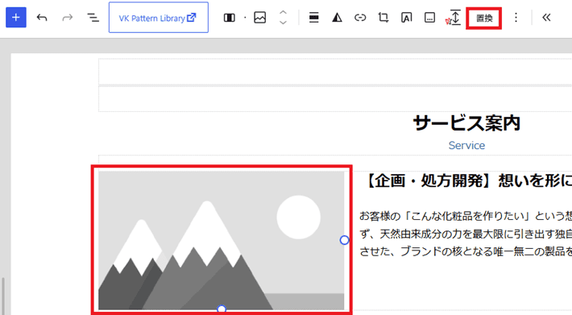Click the 置換 replace button

484,19
